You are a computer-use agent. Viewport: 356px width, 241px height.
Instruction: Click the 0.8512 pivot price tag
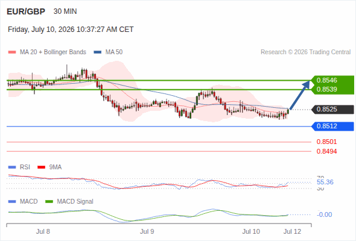332,127
